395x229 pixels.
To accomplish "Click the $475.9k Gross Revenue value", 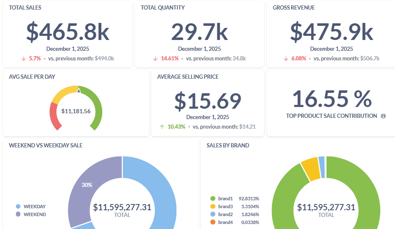I will pyautogui.click(x=331, y=31).
